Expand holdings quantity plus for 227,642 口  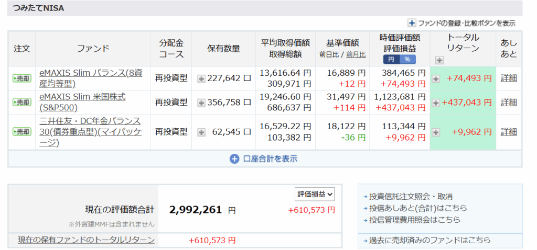click(201, 78)
